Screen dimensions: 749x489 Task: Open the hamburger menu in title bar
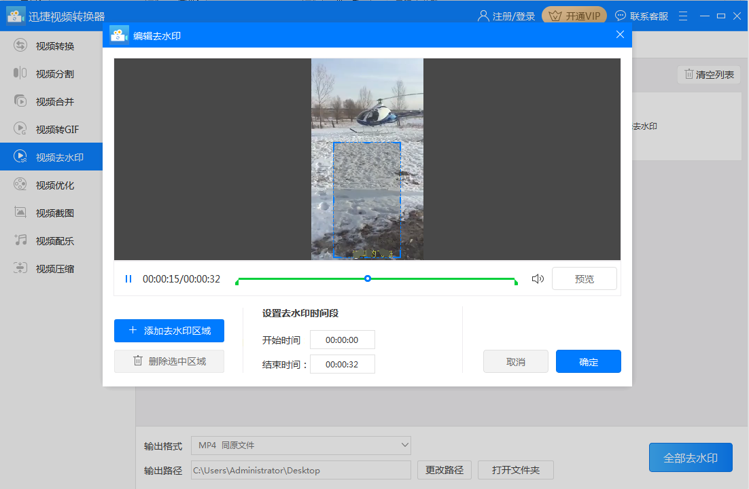click(x=682, y=15)
